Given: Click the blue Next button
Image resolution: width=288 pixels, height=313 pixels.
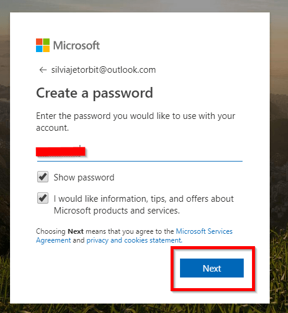Looking at the screenshot, I should pyautogui.click(x=212, y=268).
